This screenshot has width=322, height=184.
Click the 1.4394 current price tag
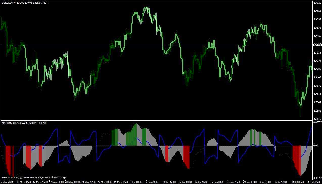click(317, 45)
